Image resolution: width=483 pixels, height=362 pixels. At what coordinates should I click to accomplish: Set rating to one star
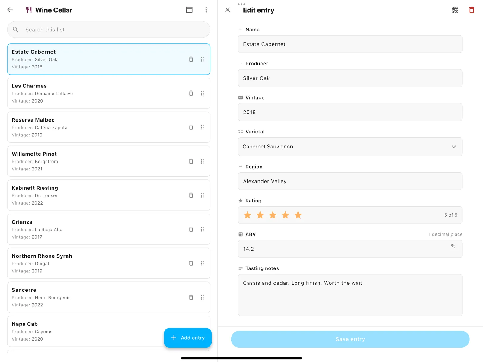point(248,215)
